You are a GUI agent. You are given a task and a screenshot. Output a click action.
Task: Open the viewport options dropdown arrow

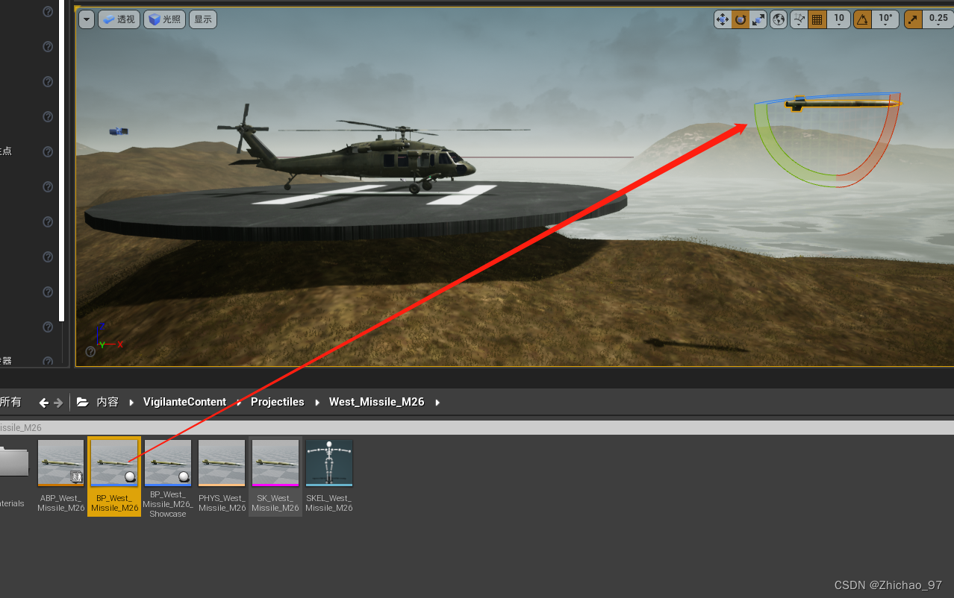85,19
